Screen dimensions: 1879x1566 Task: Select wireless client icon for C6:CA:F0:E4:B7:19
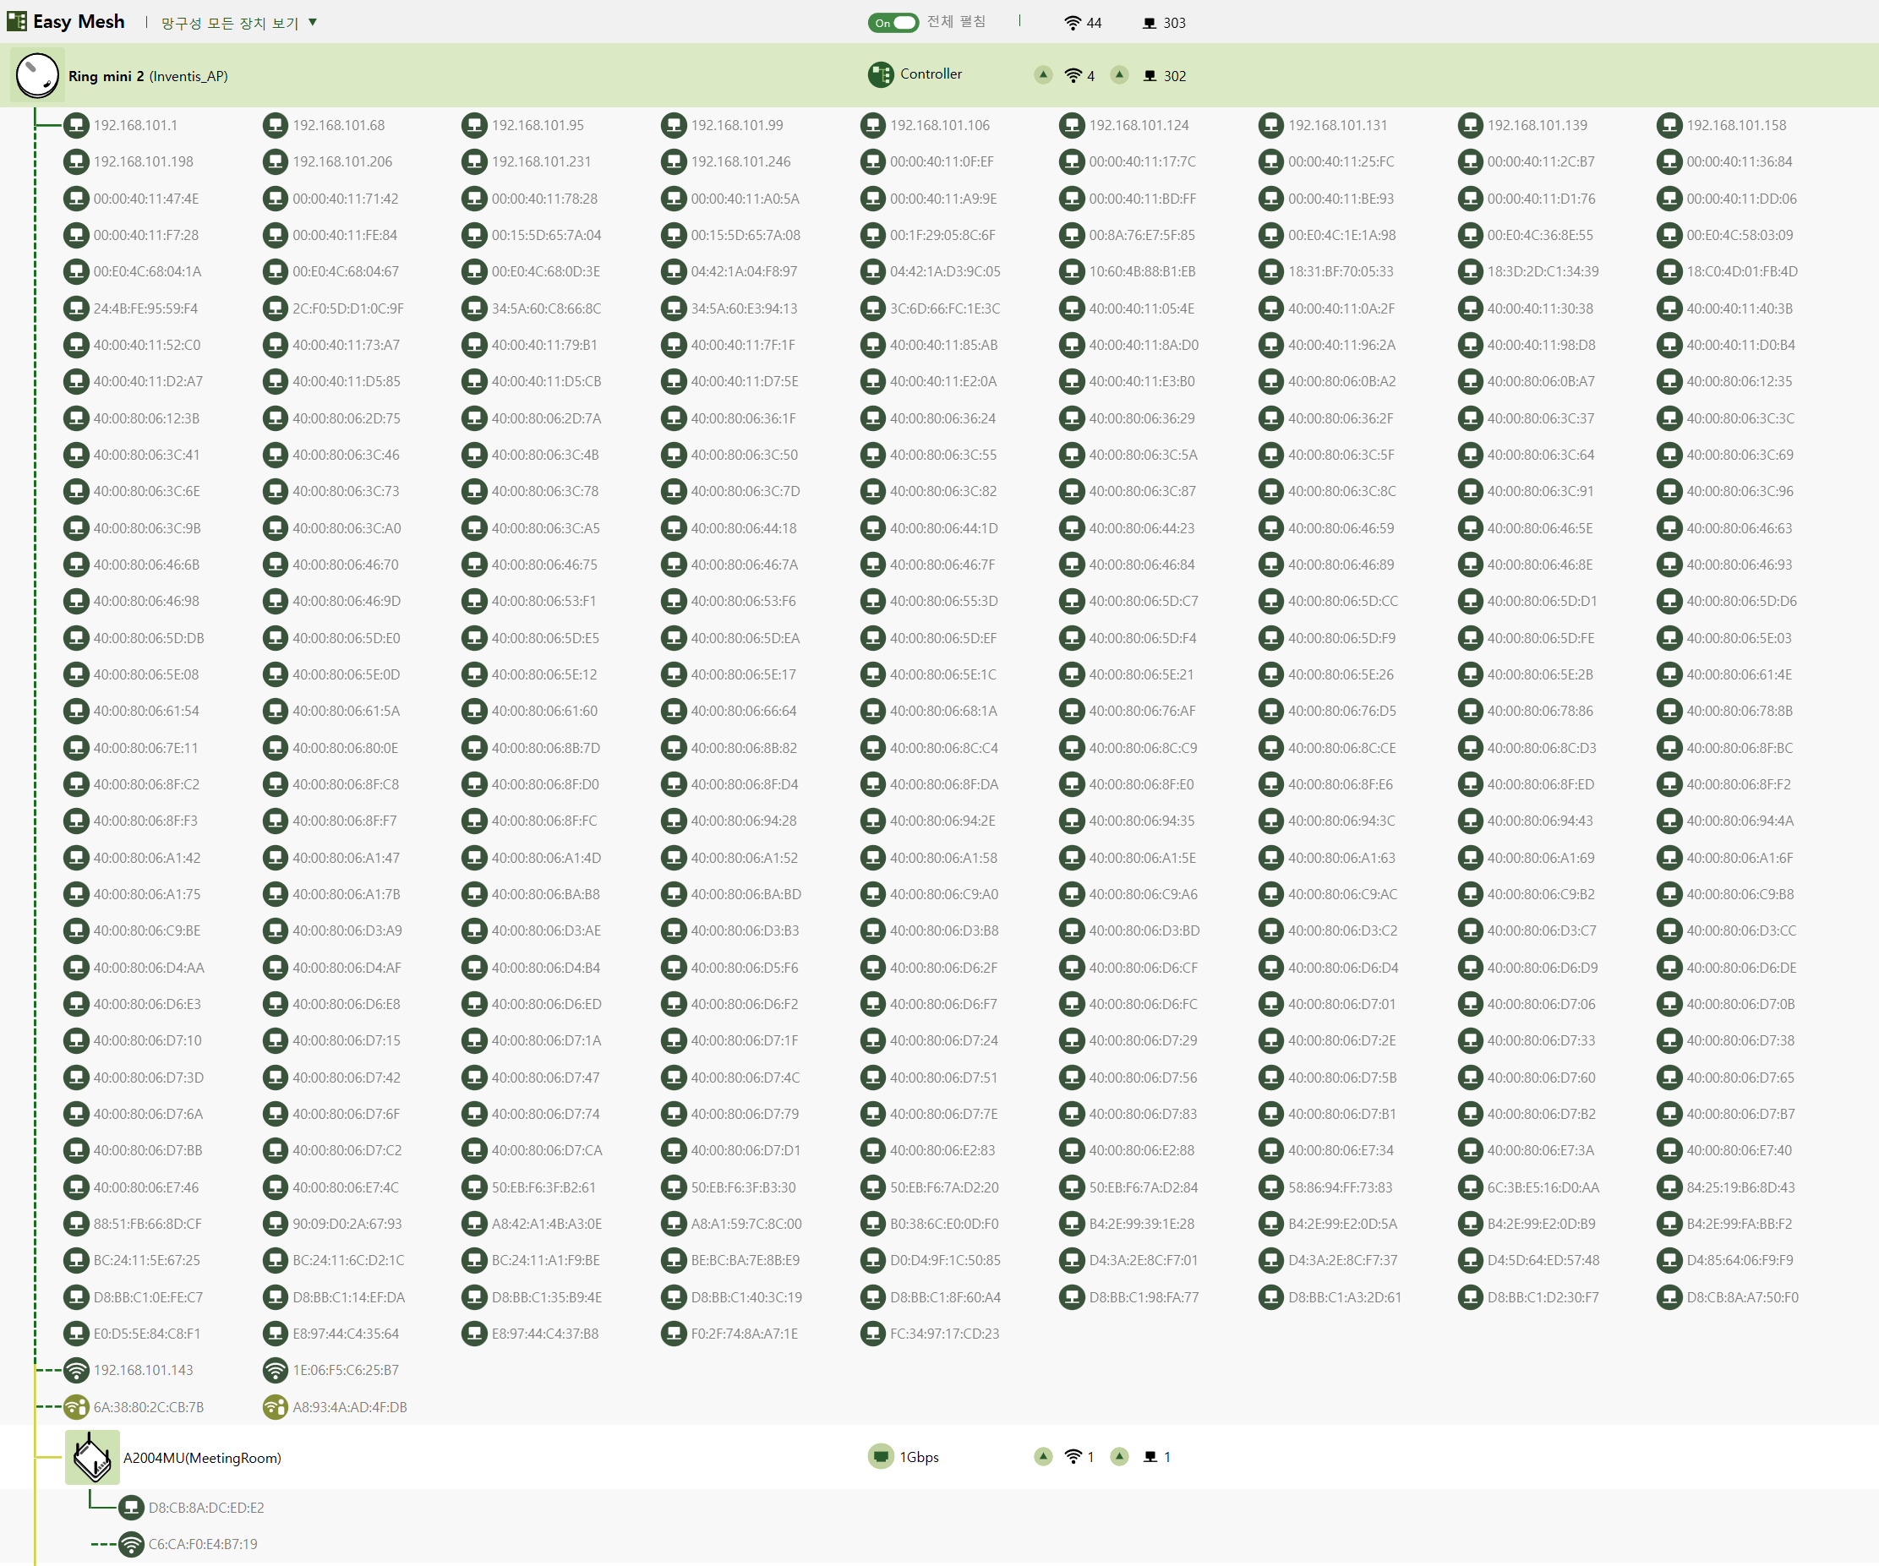pos(132,1544)
